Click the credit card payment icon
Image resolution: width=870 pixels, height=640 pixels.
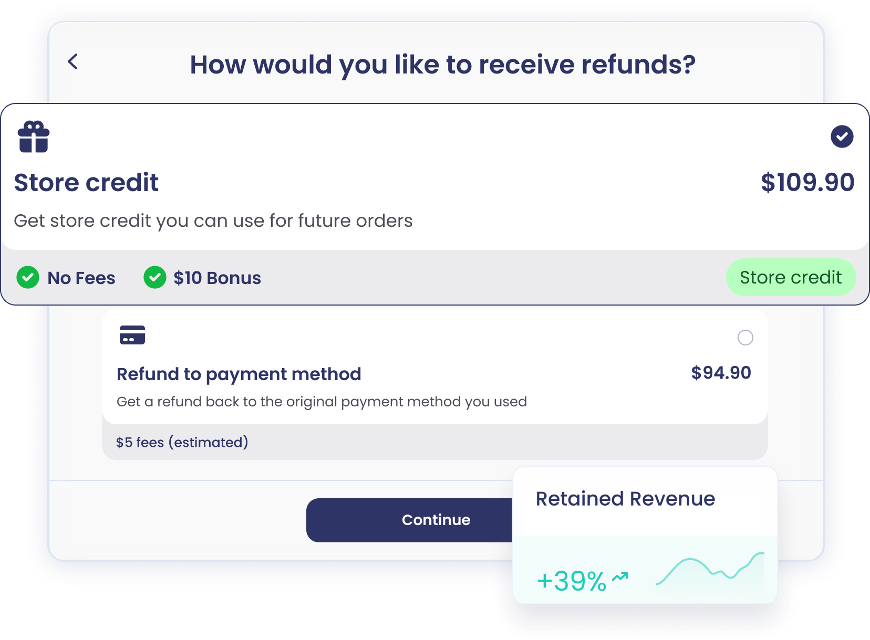(x=132, y=335)
